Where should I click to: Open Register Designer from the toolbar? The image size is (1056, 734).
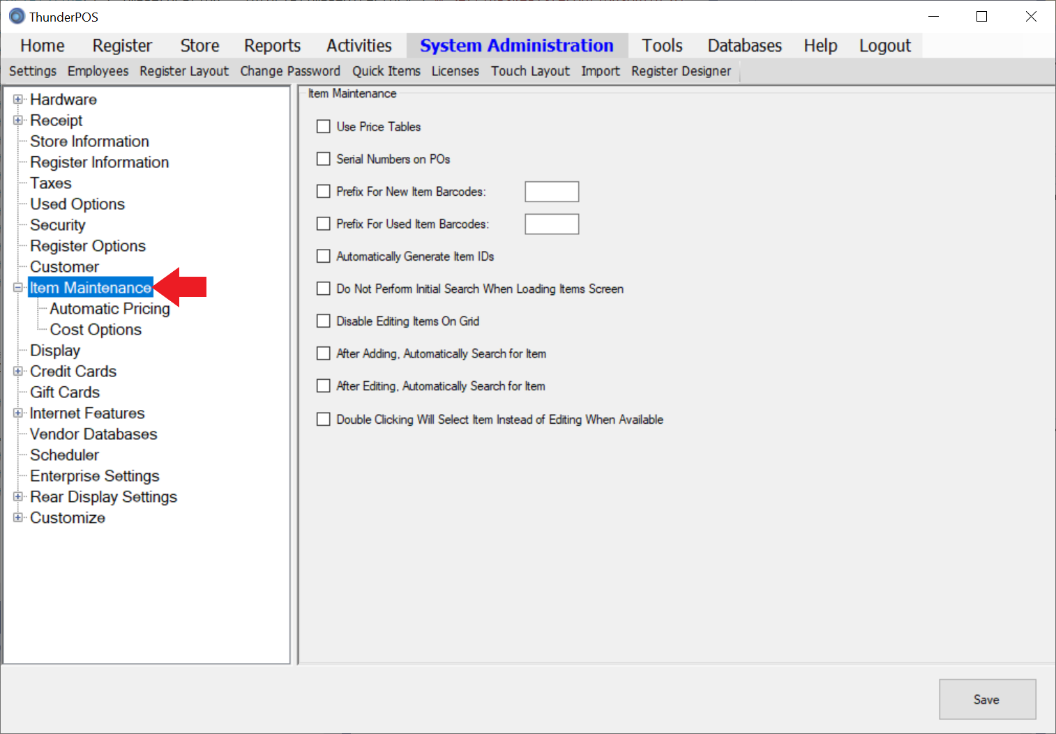point(681,71)
